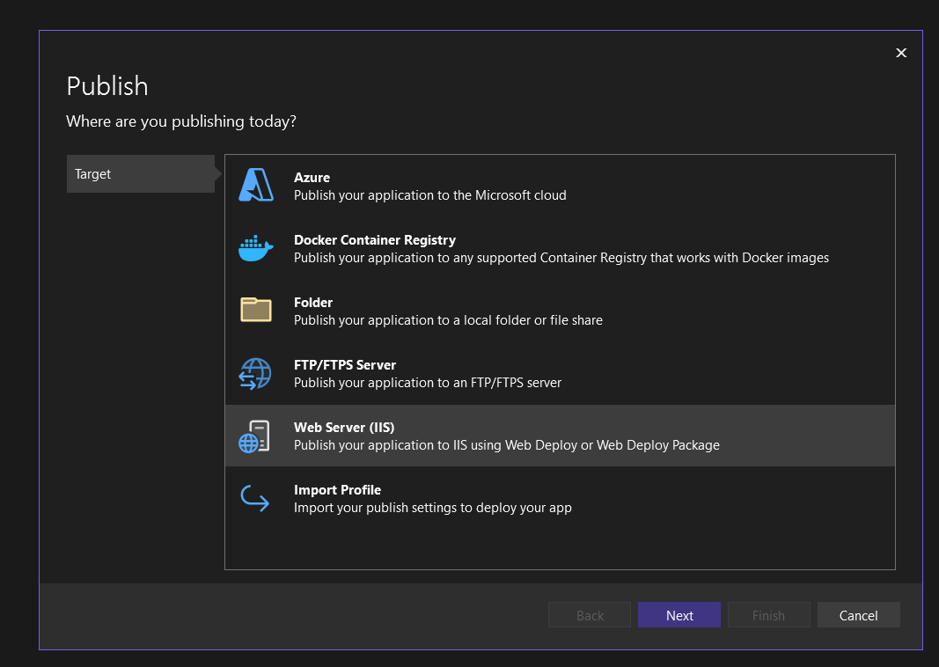Click the Docker whale icon
Viewport: 939px width, 667px height.
click(x=256, y=248)
